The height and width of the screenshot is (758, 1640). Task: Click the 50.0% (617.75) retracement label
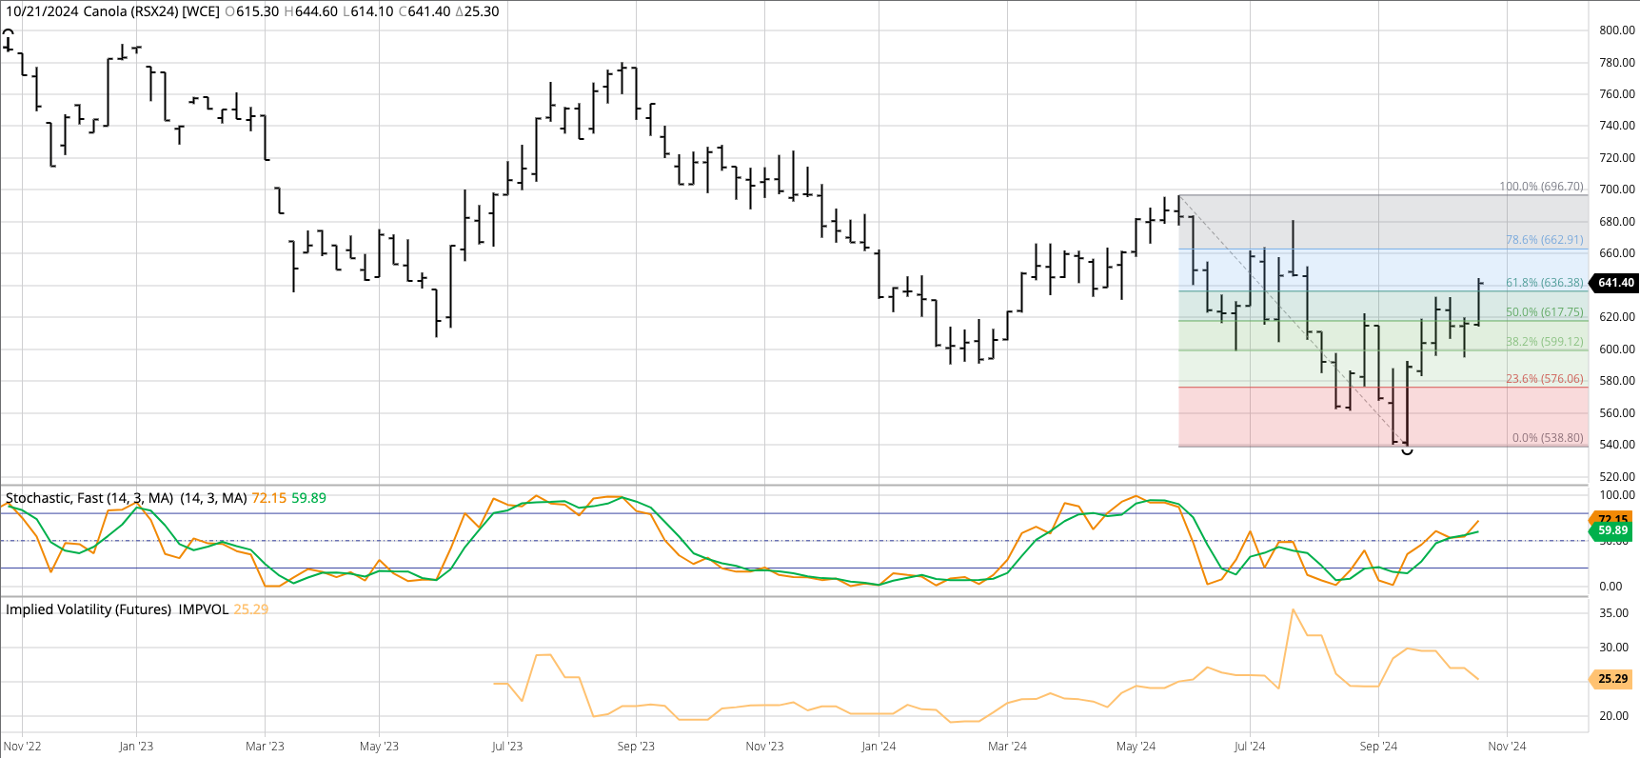[x=1544, y=312]
